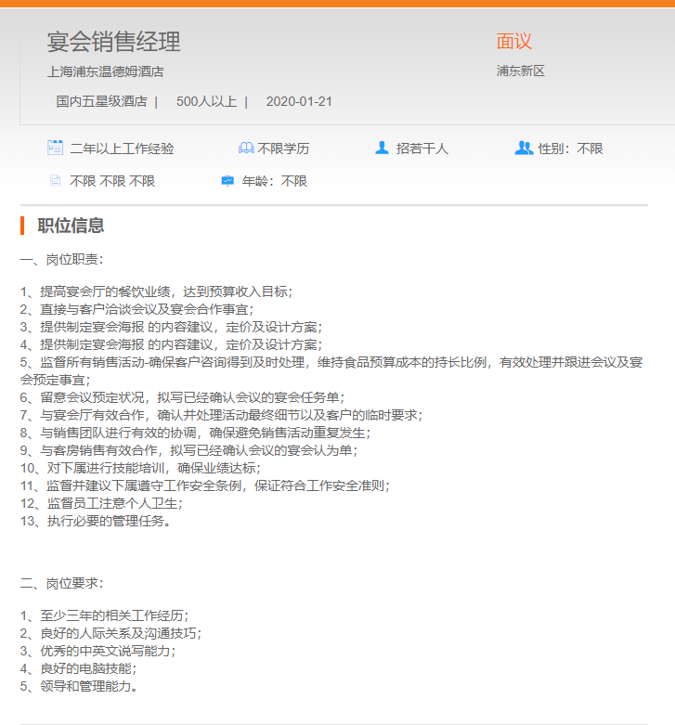Viewport: 675px width, 725px height.
Task: Click the calendar icon beside work experience
Action: tap(55, 148)
